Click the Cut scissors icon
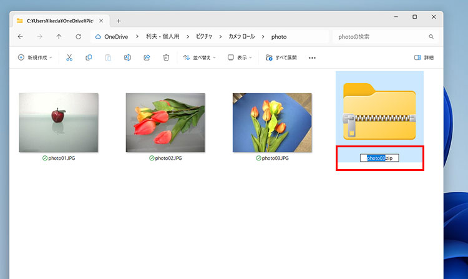The width and height of the screenshot is (468, 279). (x=69, y=57)
